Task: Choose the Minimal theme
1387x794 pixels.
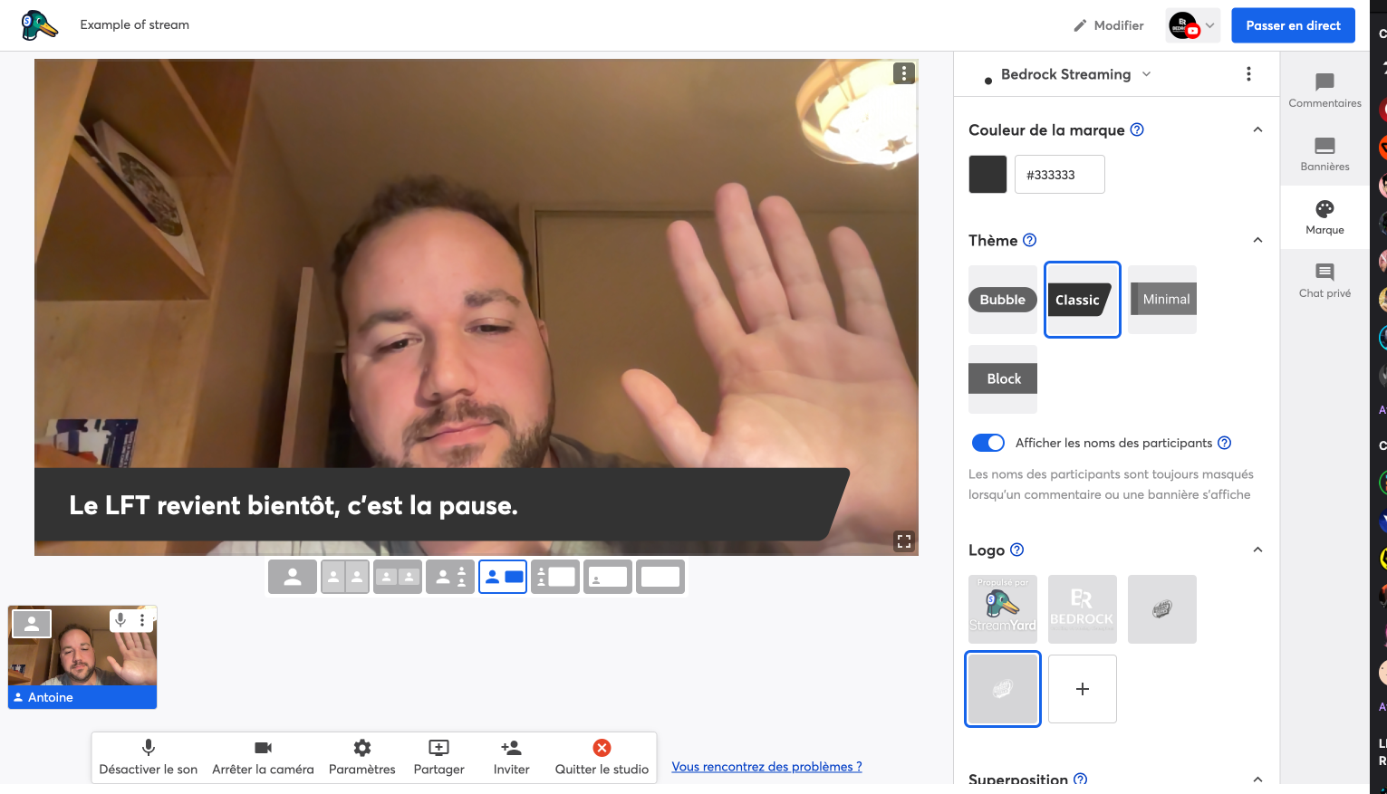Action: point(1163,300)
